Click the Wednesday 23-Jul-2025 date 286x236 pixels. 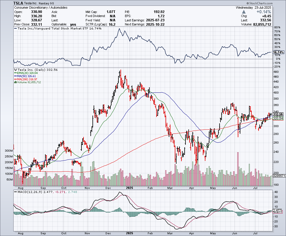point(254,8)
